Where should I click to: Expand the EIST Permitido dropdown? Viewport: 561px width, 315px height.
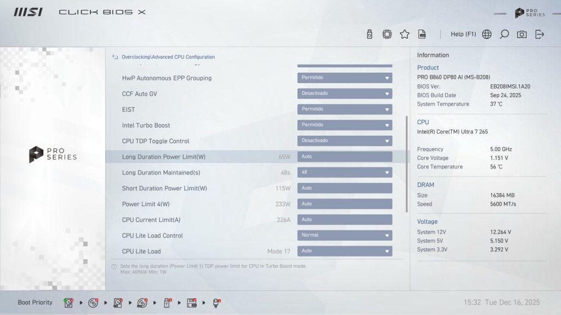(345, 109)
